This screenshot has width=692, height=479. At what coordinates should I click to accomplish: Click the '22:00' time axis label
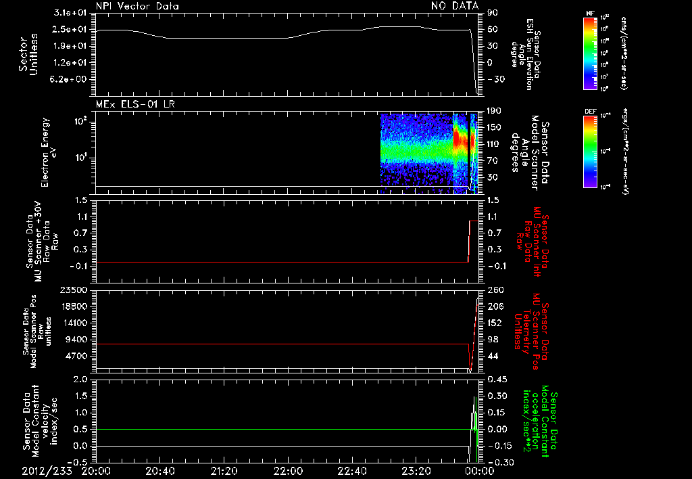pyautogui.click(x=288, y=471)
